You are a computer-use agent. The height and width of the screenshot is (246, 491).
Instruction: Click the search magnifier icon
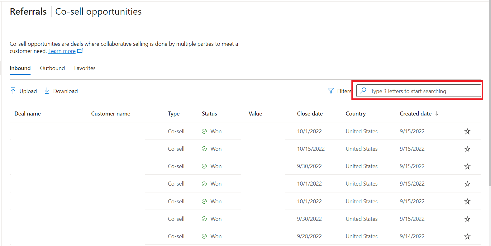(363, 91)
